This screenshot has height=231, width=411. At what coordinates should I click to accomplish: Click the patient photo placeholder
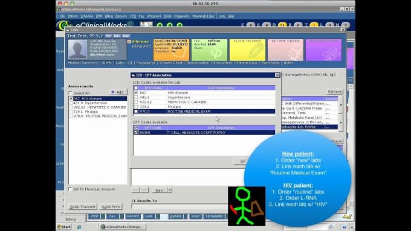click(x=77, y=49)
